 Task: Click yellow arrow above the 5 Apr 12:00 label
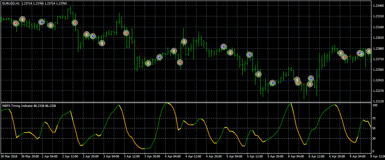(258, 74)
